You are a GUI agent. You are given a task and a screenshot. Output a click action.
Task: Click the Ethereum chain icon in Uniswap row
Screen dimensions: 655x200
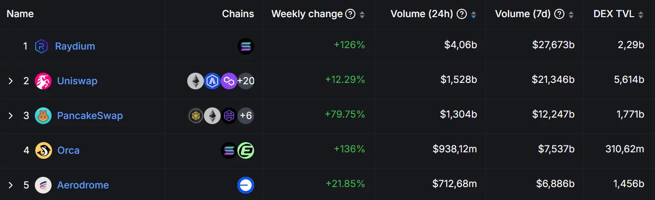pos(196,81)
